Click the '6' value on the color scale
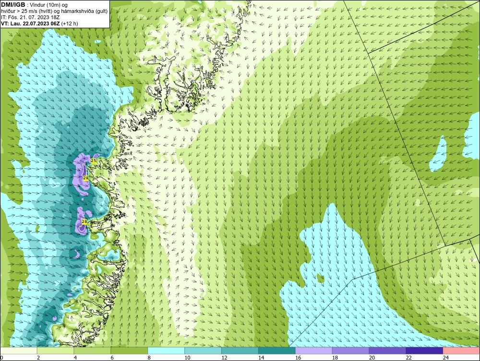480x361 pixels. [x=112, y=358]
